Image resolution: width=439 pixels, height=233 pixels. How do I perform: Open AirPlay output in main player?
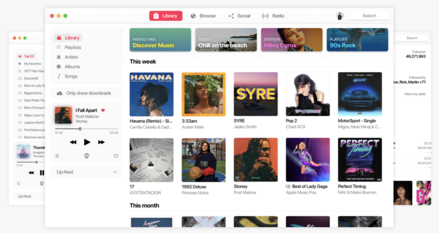(x=87, y=156)
